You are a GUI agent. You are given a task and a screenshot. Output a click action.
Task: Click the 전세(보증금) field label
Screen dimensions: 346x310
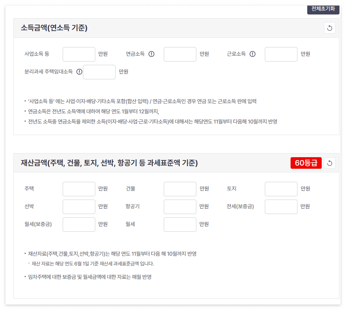pyautogui.click(x=240, y=206)
